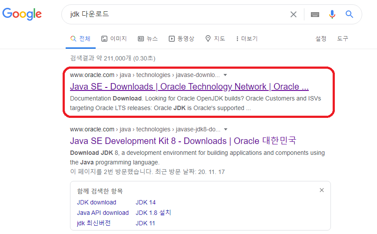Expand dropdown arrow next to javase-jdk8-do... URL
Screen dimensions: 377x234
[x=226, y=129]
